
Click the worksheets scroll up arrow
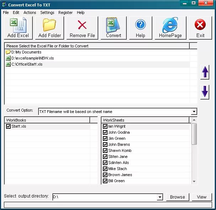pyautogui.click(x=194, y=120)
